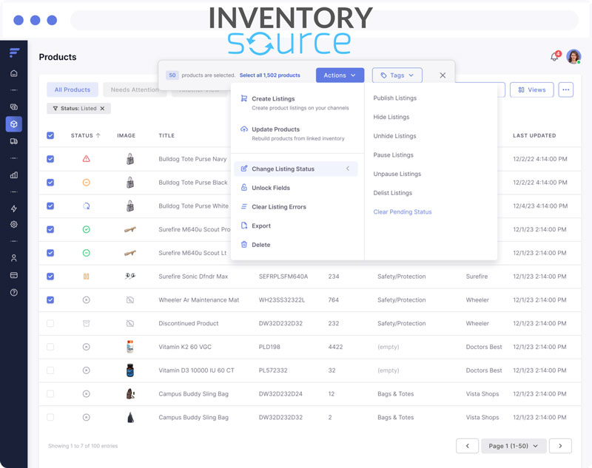
Task: Open the Page 1 (1-50) selector
Action: (x=514, y=446)
